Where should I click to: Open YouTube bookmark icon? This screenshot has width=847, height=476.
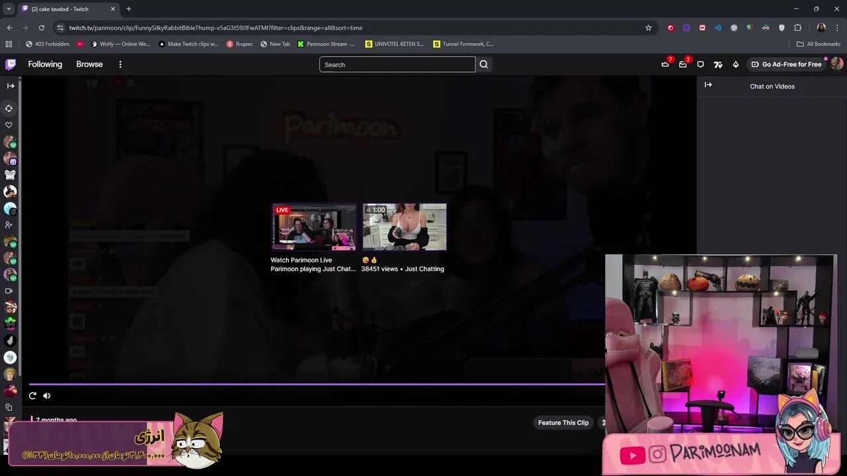pos(80,44)
